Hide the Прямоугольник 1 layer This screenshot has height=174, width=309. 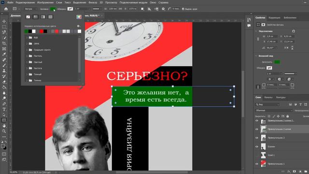coord(256,164)
